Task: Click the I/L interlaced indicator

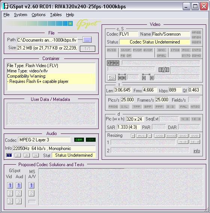Action: coord(124,106)
